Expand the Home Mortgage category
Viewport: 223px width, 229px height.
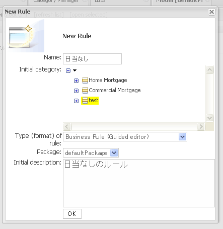click(76, 81)
